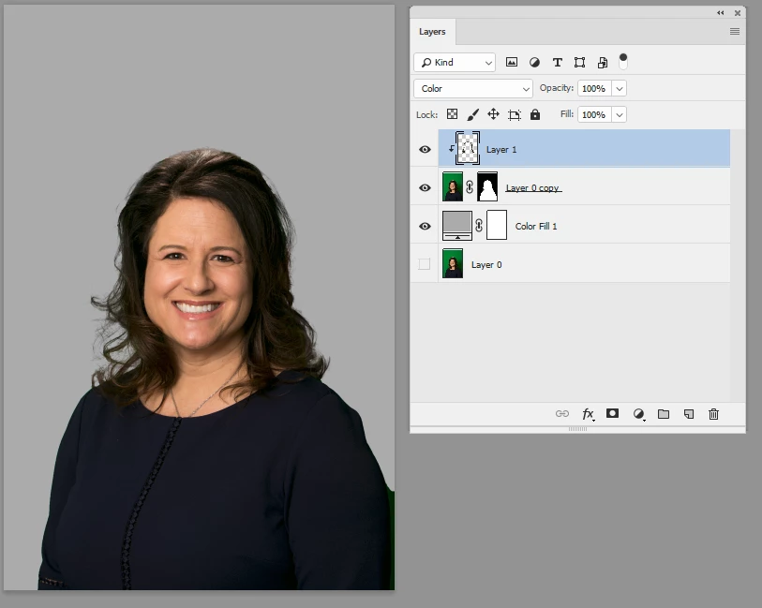
Task: Select Color Fill 1 layer mask thumbnail
Action: 497,225
